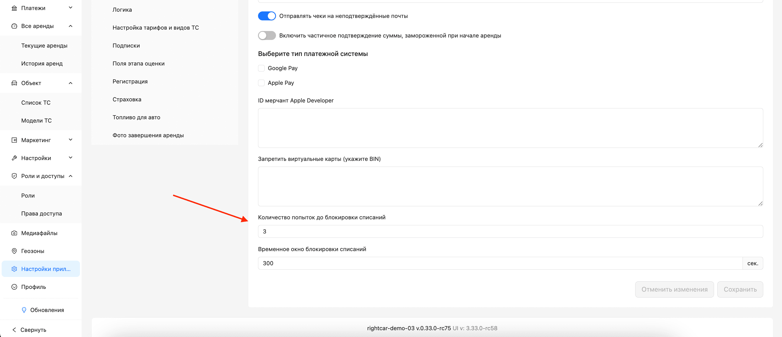Click the lightbulb icon next to Обновления
The width and height of the screenshot is (782, 337).
pyautogui.click(x=24, y=310)
